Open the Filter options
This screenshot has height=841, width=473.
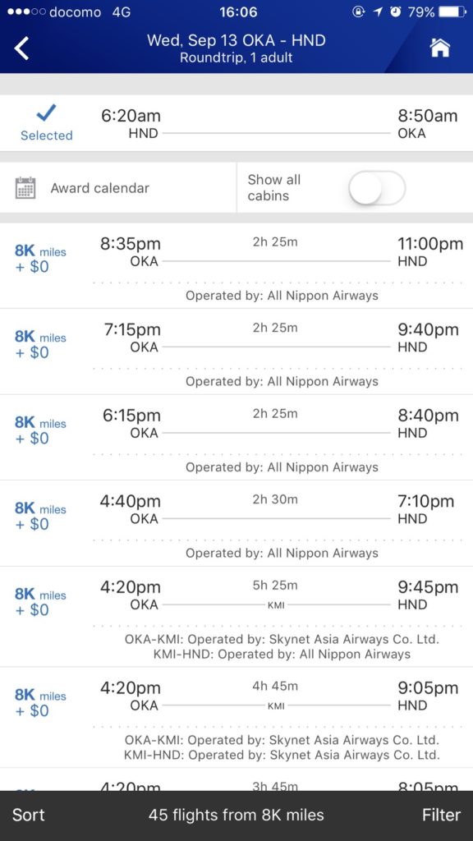coord(441,815)
